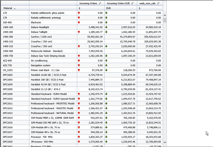Click green down arrow in Deluxe Headlight row
This screenshot has width=213, height=147.
(x=106, y=27)
